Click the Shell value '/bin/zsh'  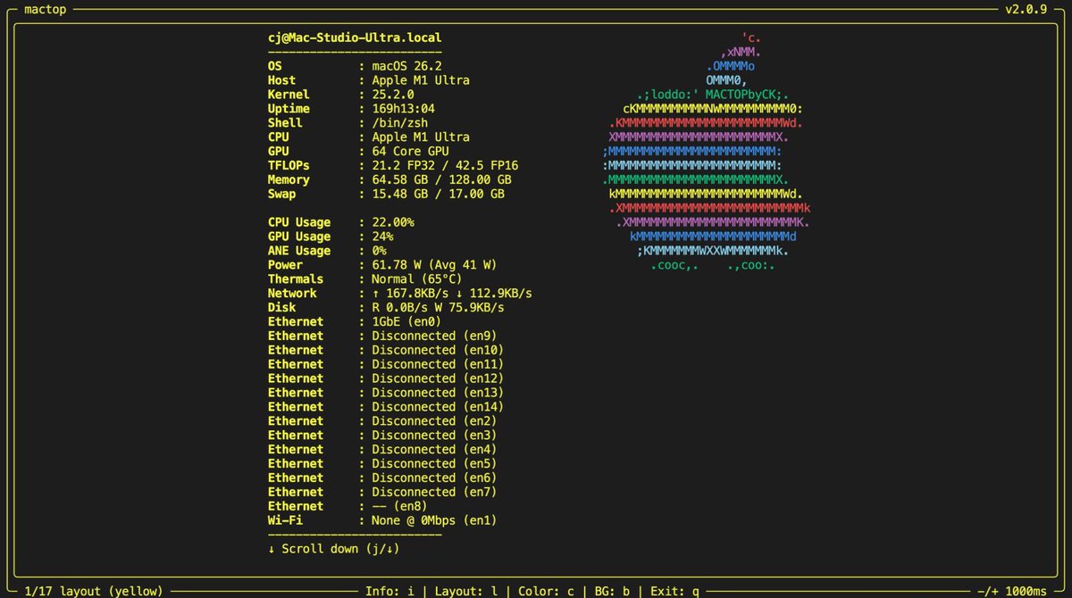pyautogui.click(x=400, y=123)
